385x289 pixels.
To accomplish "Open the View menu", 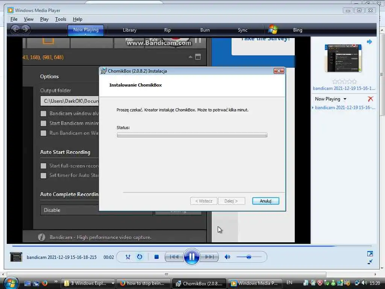I will coord(29,19).
